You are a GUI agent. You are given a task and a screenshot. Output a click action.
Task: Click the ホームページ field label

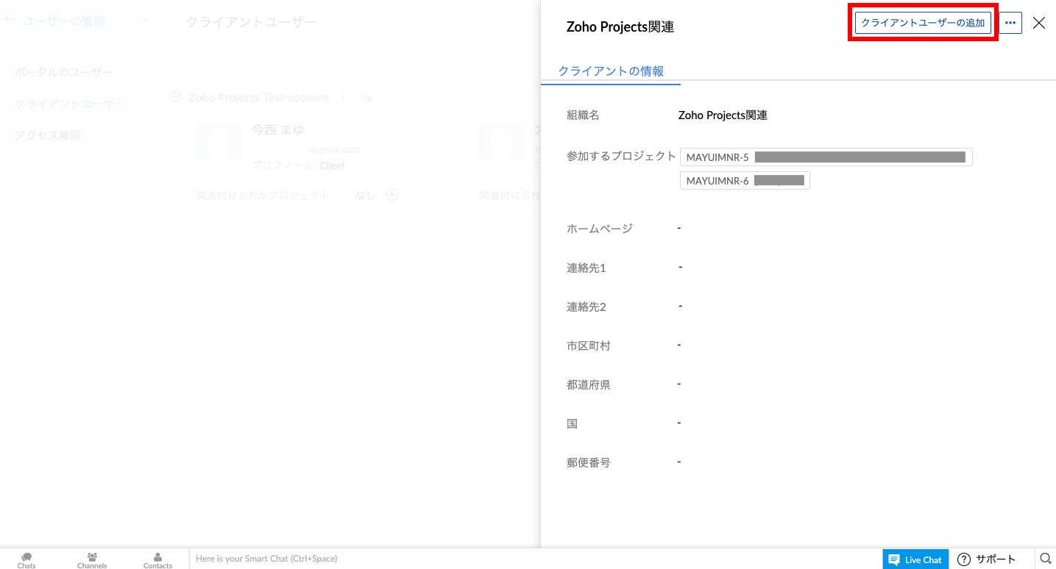(x=599, y=229)
